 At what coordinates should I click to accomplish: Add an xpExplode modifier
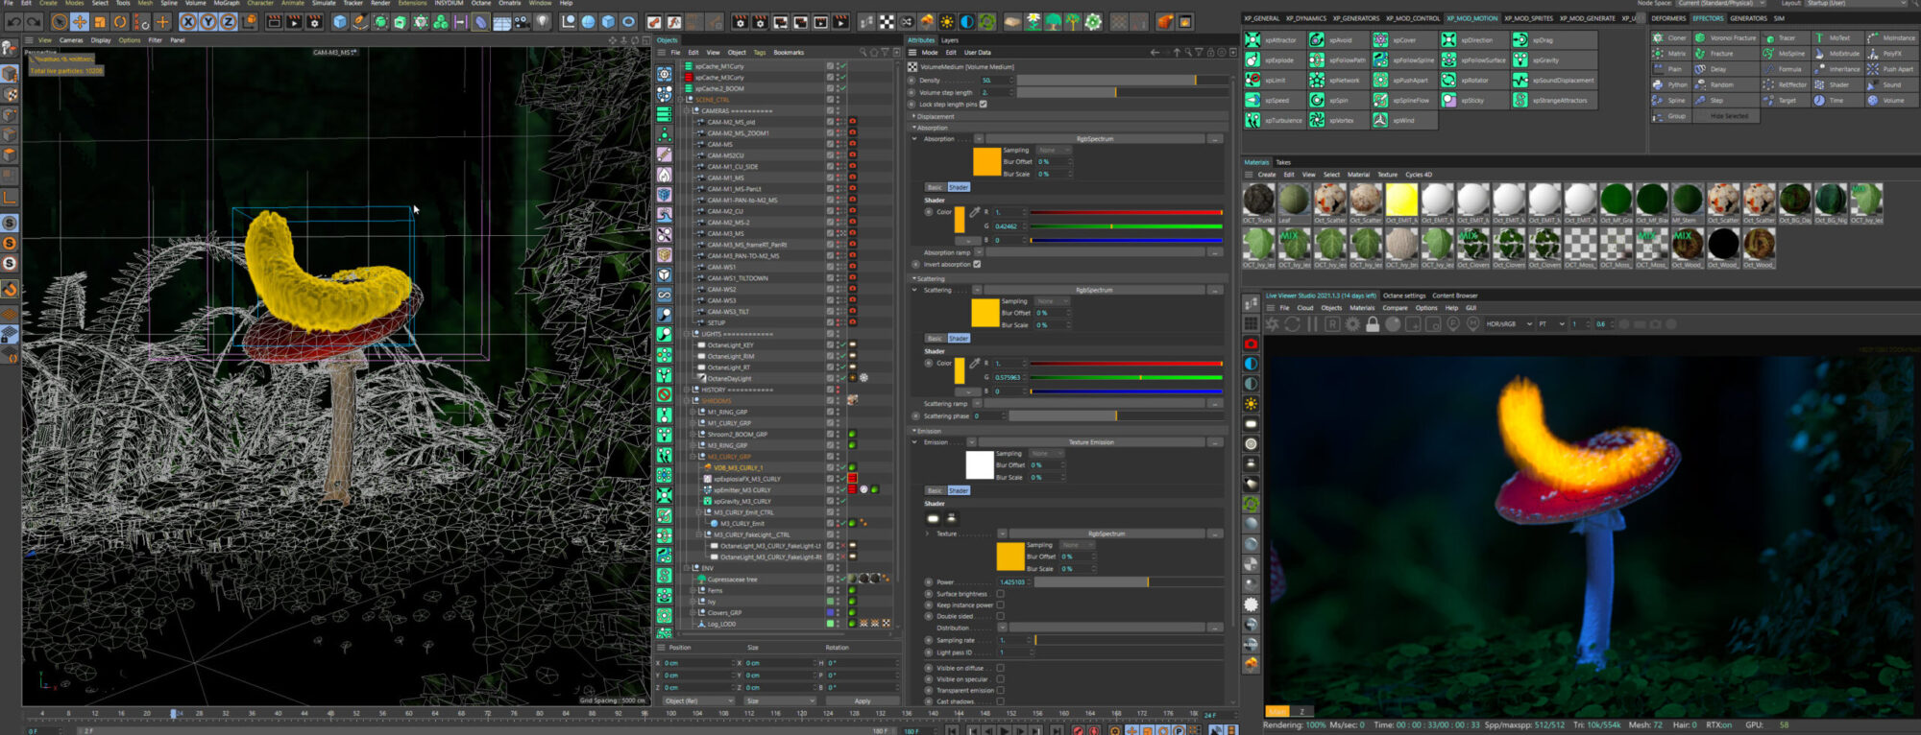point(1273,60)
